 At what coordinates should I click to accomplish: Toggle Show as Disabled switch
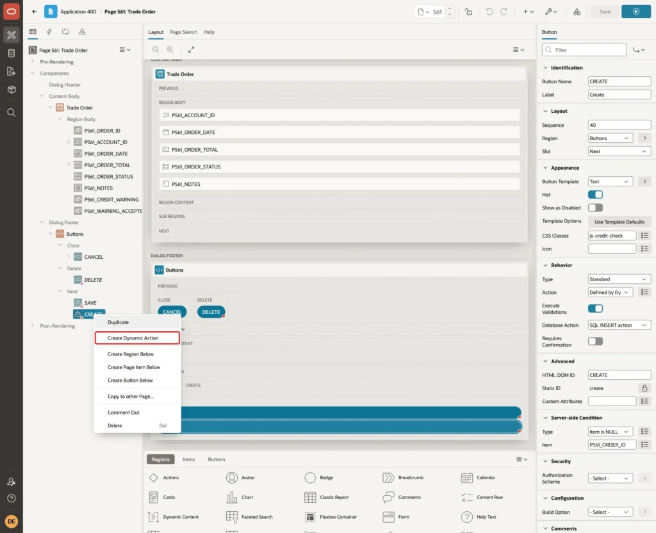(595, 208)
